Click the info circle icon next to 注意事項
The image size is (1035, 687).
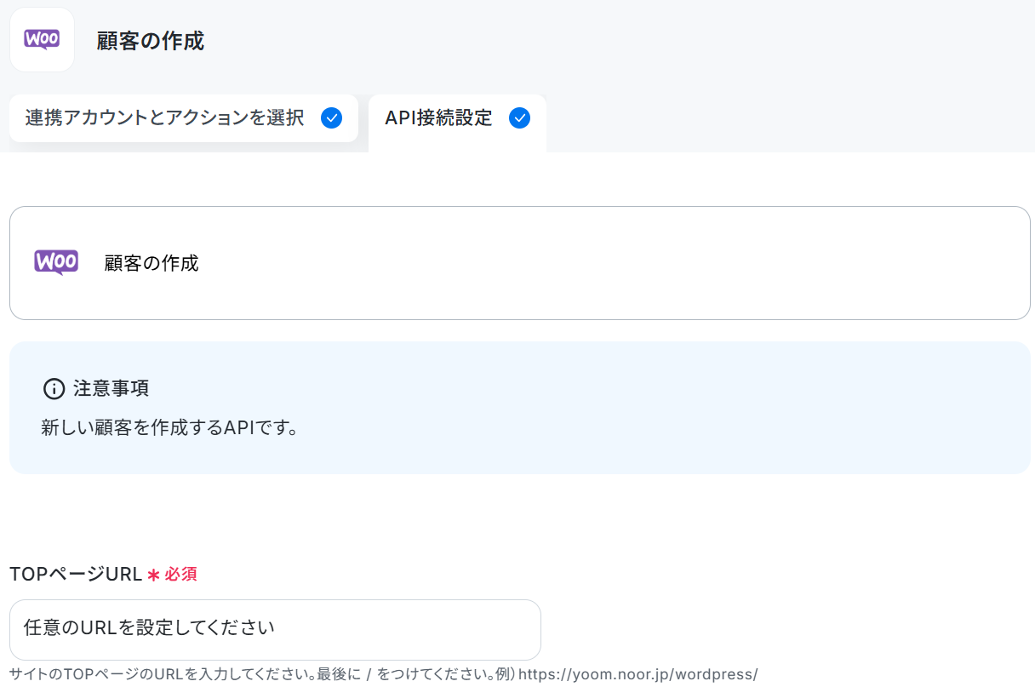tap(54, 389)
